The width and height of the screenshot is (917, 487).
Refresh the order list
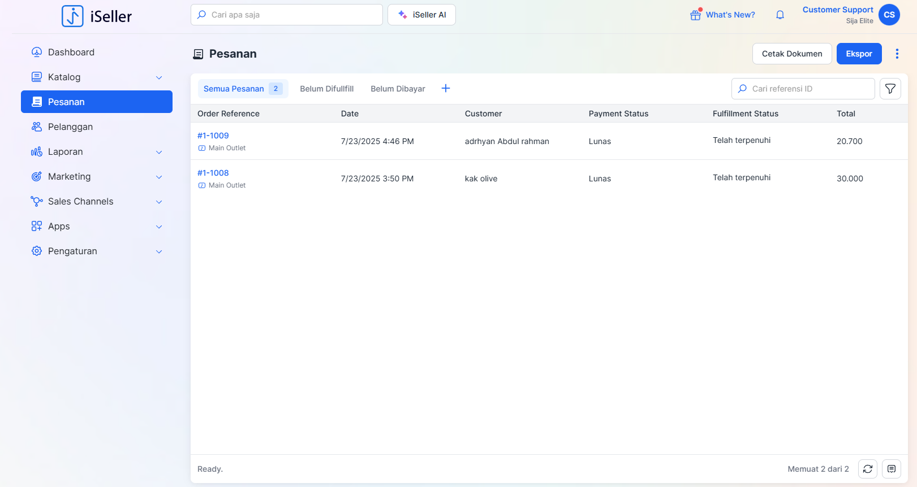click(867, 469)
